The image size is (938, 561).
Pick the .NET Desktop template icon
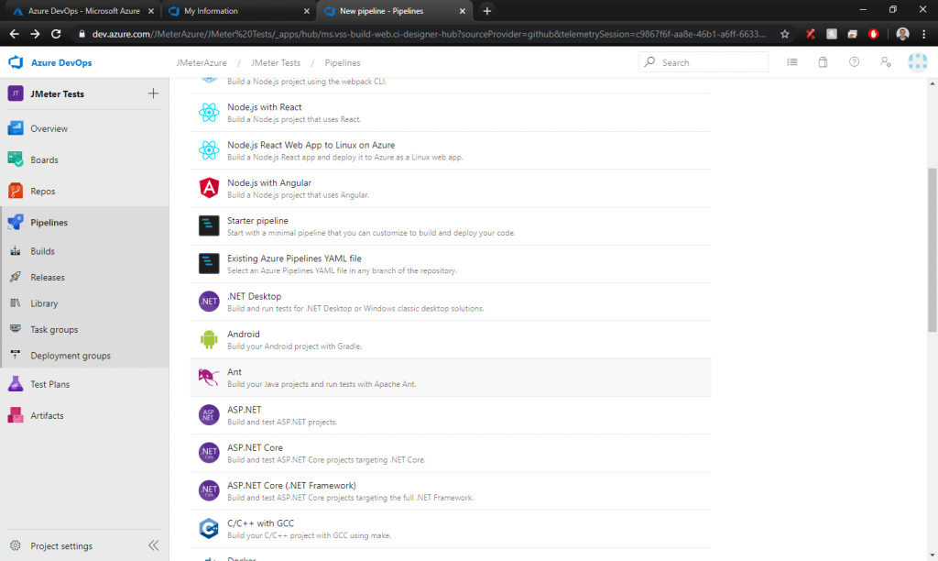209,302
